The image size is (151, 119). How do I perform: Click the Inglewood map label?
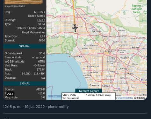pyautogui.click(x=93, y=67)
